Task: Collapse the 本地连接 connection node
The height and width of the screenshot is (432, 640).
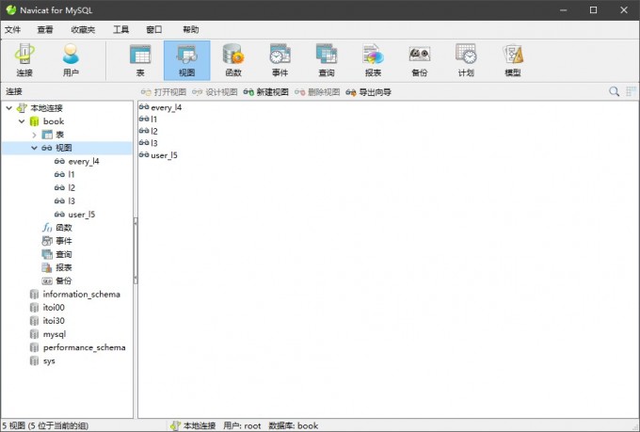Action: click(9, 108)
